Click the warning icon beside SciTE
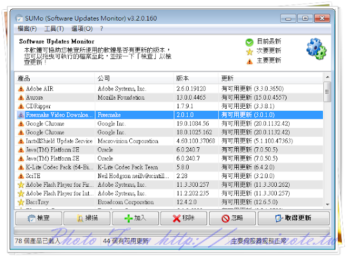The height and width of the screenshot is (256, 346). (21, 176)
